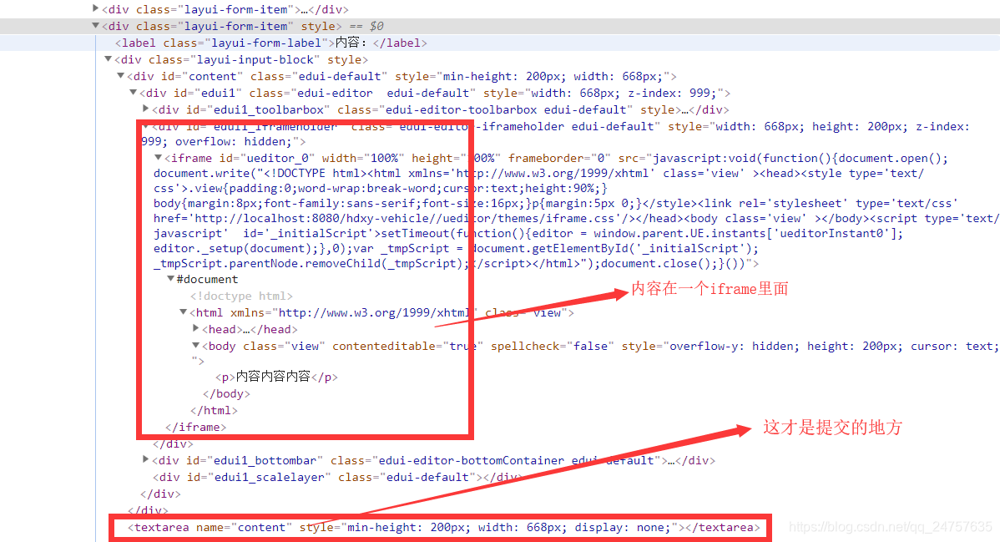Select the textarea name content row
This screenshot has width=1000, height=542.
point(444,527)
